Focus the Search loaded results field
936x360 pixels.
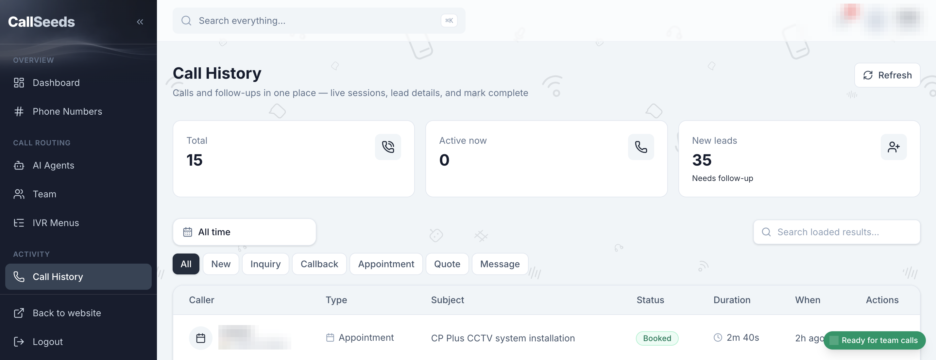coord(836,232)
